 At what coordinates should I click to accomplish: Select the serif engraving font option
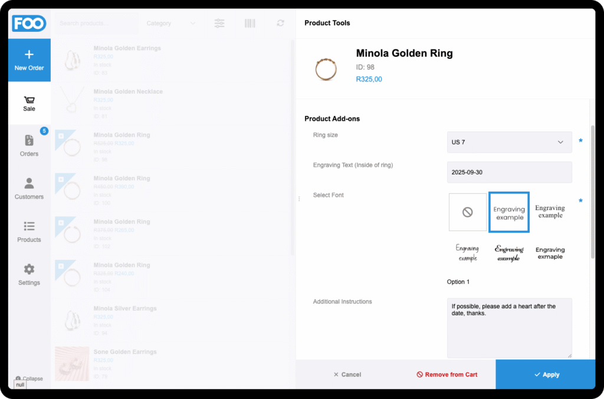pyautogui.click(x=550, y=212)
